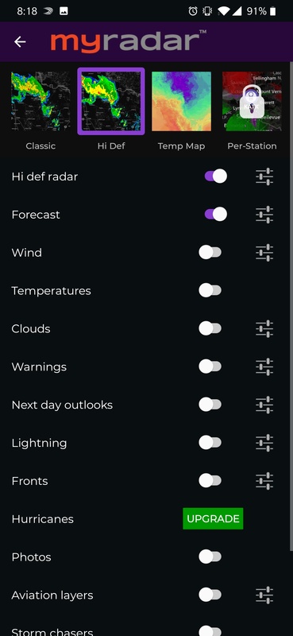
Task: Open Warnings settings sliders icon
Action: tap(264, 366)
